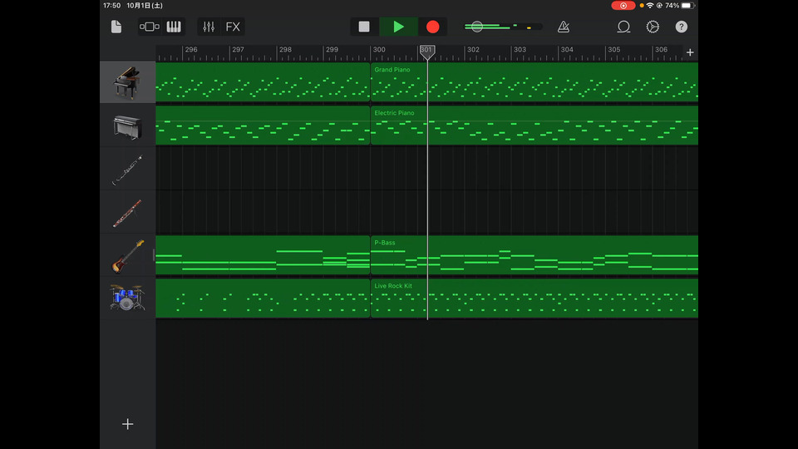Select the Grand Piano region before bar 300
The height and width of the screenshot is (449, 798).
click(x=263, y=82)
